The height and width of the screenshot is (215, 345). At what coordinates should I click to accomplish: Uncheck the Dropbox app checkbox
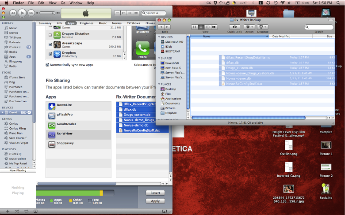click(50, 55)
